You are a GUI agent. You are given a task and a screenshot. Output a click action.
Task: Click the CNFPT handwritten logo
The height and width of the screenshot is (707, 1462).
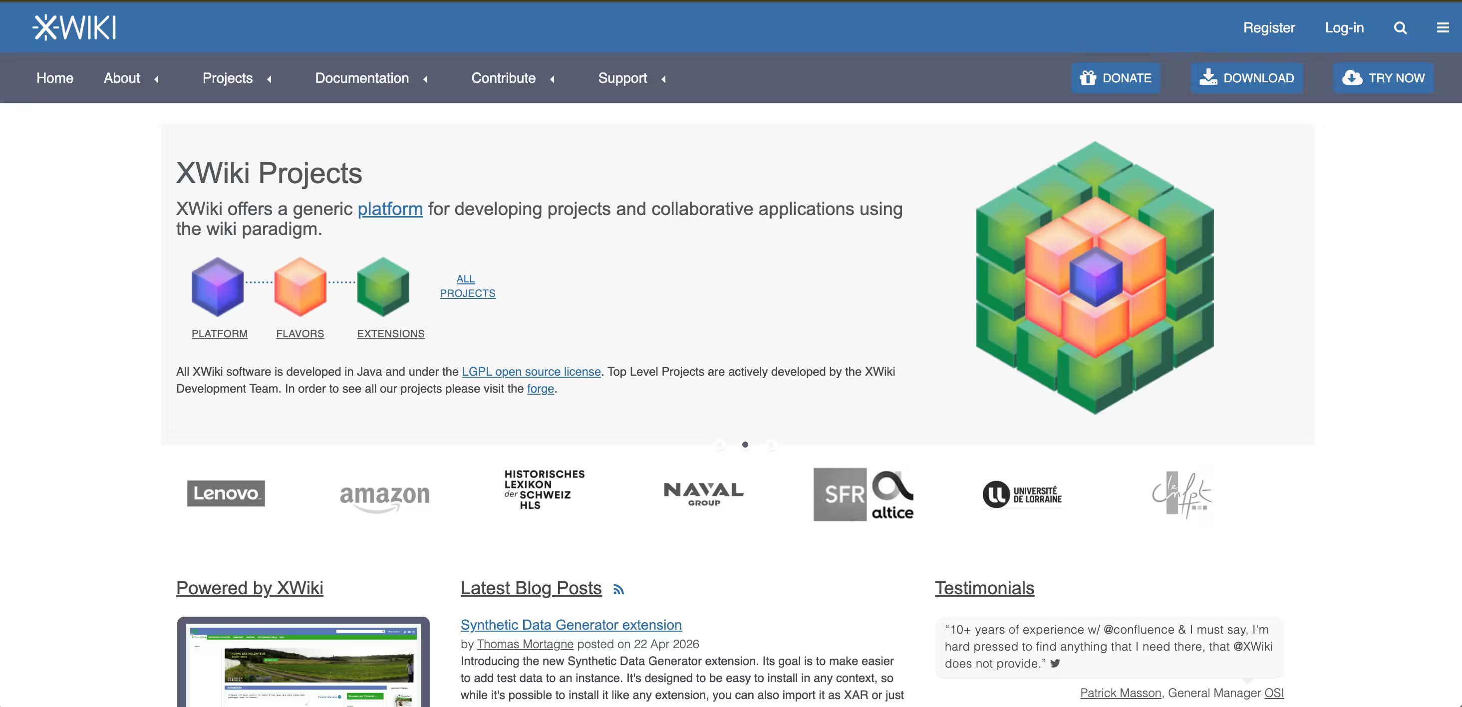pyautogui.click(x=1181, y=494)
